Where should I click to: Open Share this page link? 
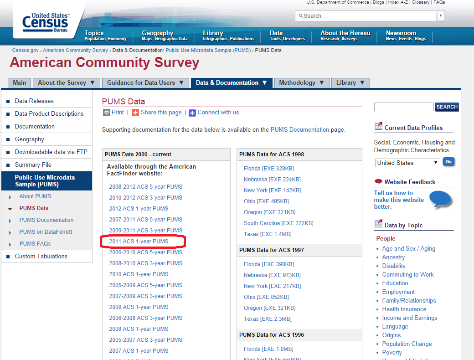click(161, 113)
